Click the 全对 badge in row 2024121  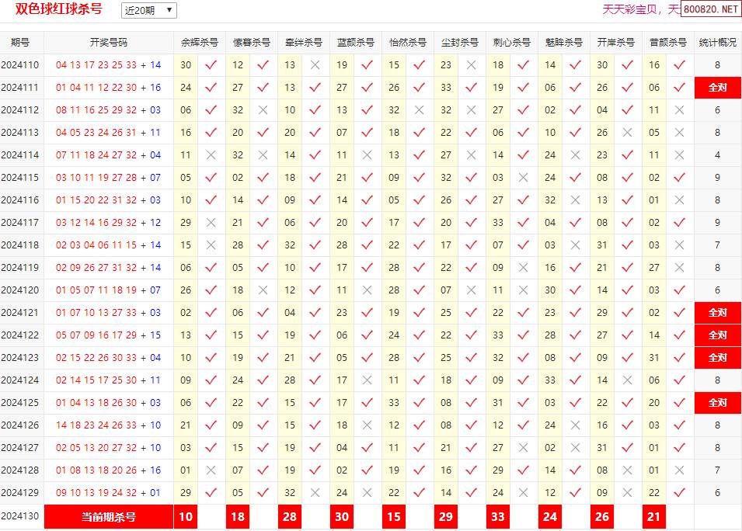[x=717, y=313]
